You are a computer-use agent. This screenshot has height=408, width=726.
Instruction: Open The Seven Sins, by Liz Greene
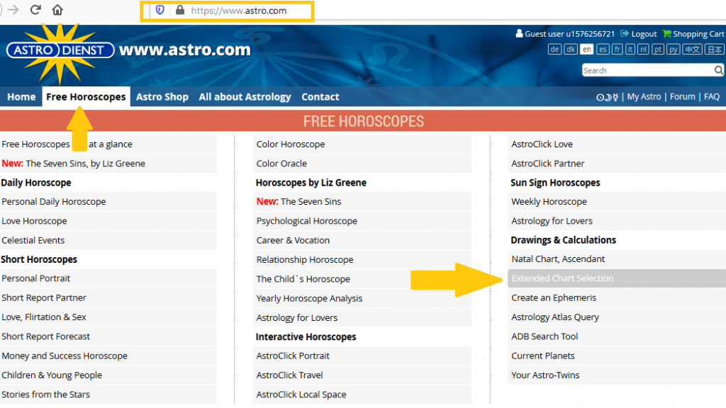[x=108, y=164]
